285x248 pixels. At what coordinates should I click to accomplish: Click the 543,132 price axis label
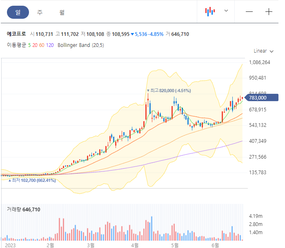[258, 125]
